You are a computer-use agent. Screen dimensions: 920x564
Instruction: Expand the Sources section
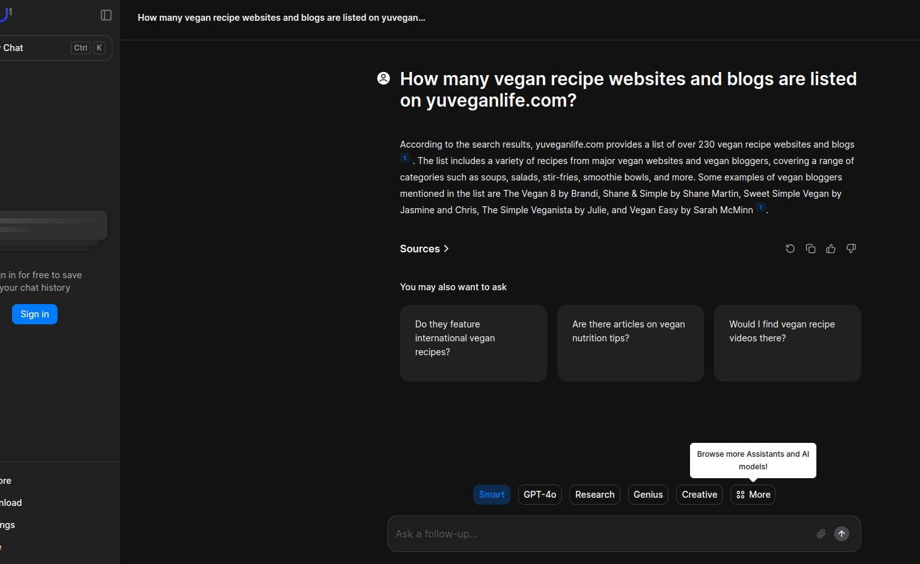tap(425, 249)
